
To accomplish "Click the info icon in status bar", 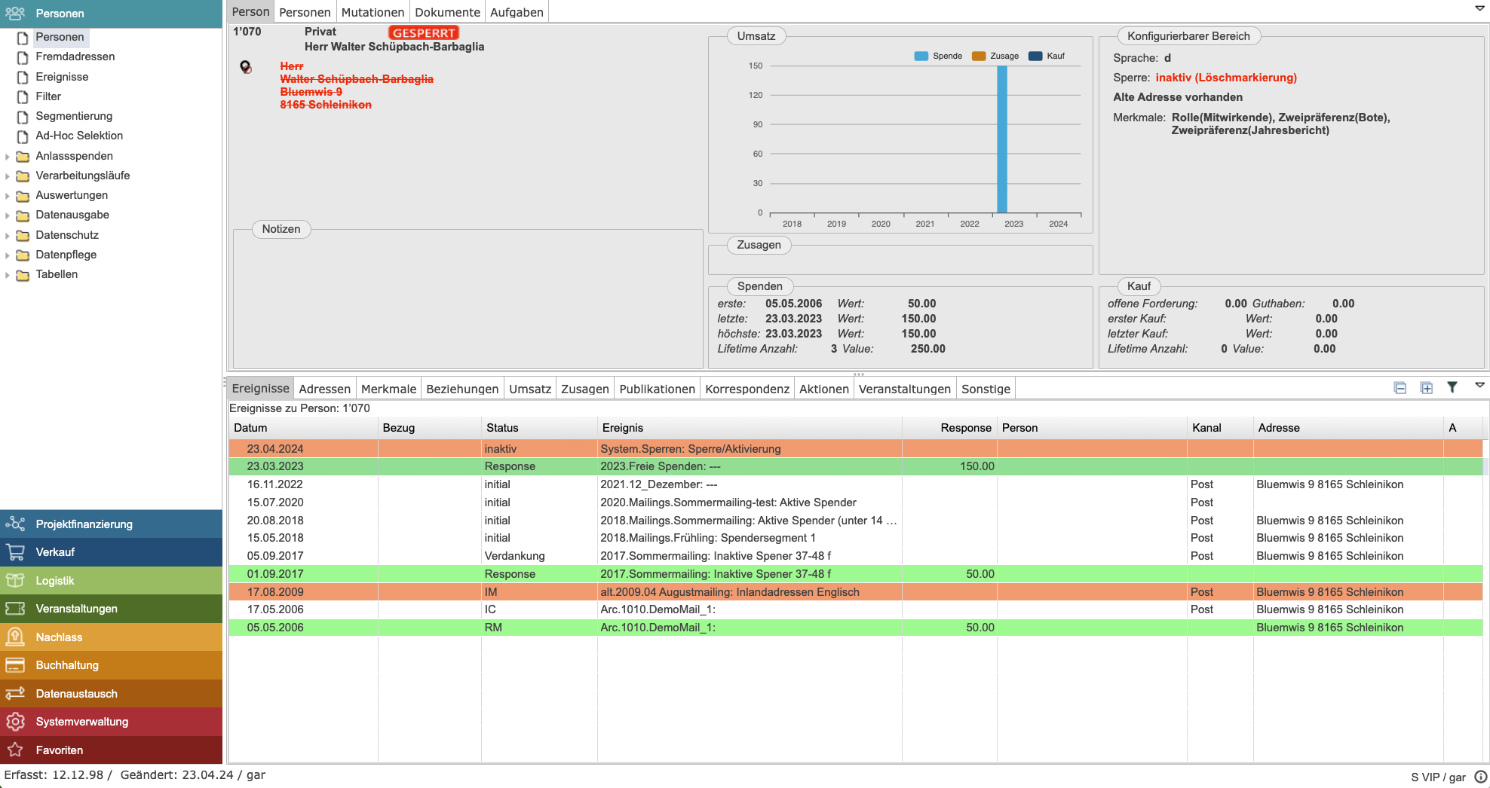I will (x=1480, y=777).
